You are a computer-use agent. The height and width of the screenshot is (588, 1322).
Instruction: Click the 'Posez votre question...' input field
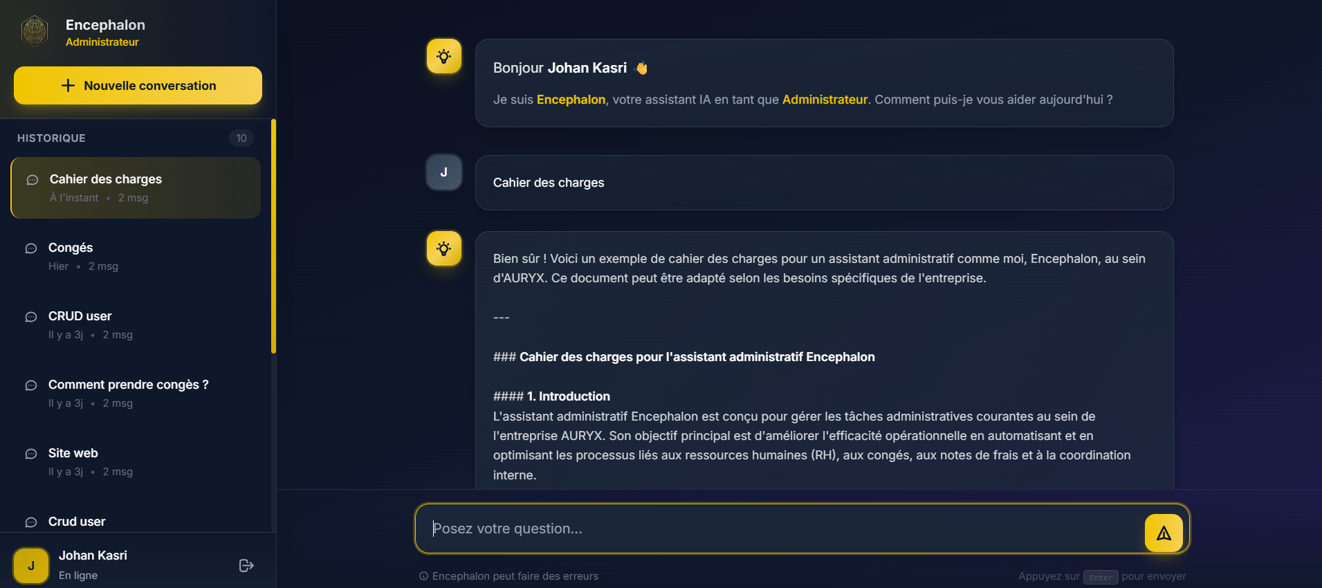761,529
